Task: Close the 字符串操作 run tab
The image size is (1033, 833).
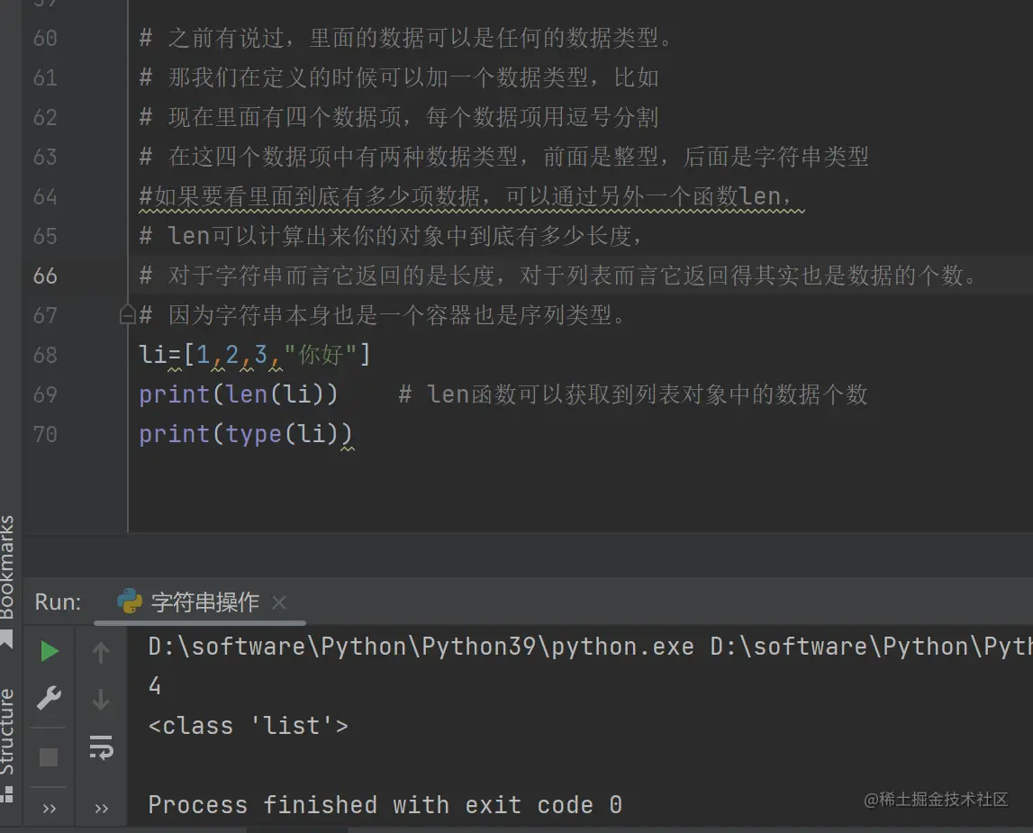Action: click(279, 602)
